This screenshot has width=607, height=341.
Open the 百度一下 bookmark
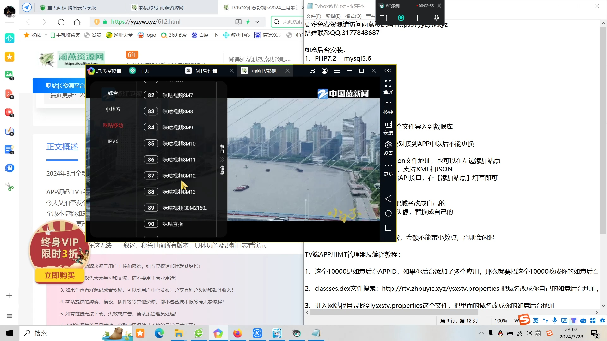(x=205, y=35)
